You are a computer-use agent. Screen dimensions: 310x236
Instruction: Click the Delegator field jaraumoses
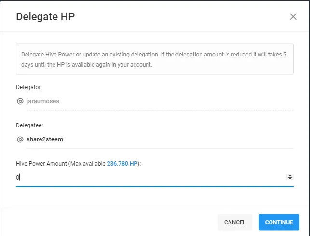[x=160, y=101]
